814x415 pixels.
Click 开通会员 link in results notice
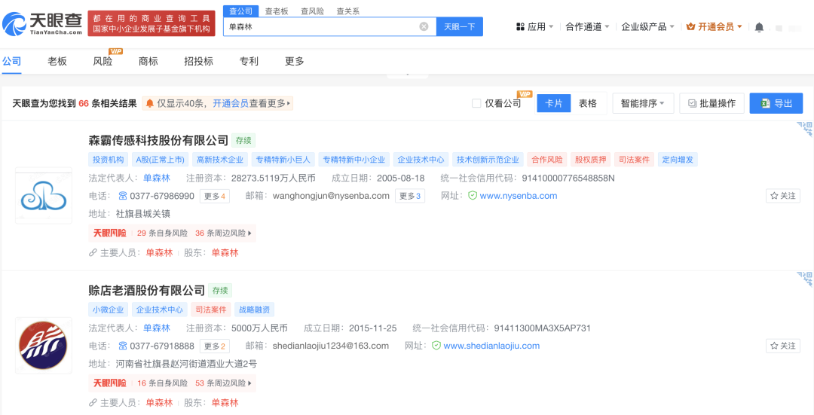(230, 103)
